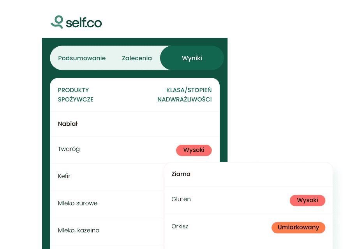Screen dimensions: 349x249
Task: Click the Klasa/Stopień nadwrażliwości header
Action: click(x=185, y=95)
